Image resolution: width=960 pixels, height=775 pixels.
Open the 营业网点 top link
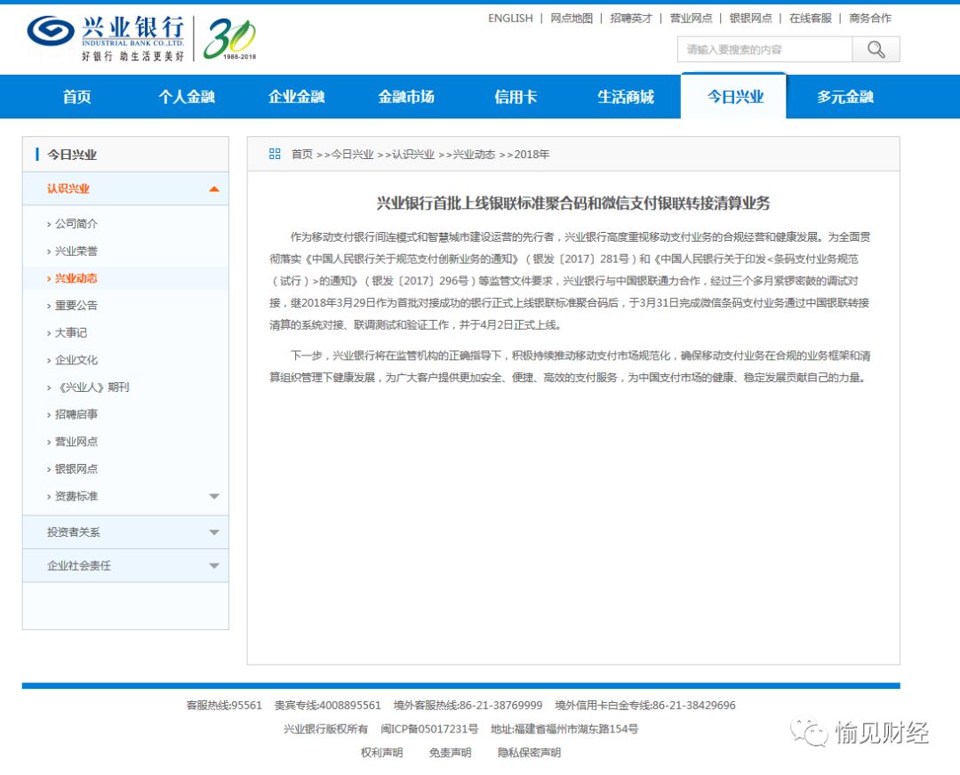coord(691,19)
